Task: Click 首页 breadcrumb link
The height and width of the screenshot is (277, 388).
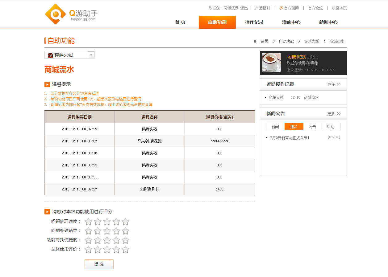Action: click(265, 41)
